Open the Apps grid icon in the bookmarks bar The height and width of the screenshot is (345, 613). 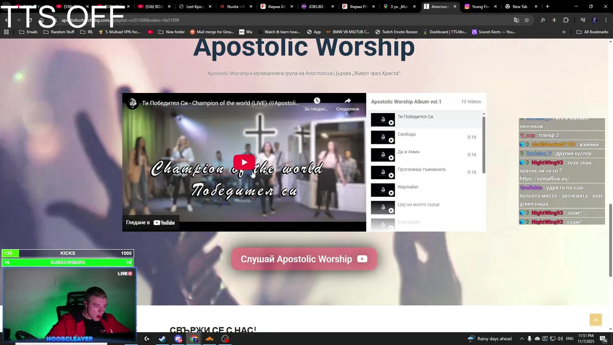click(x=6, y=32)
